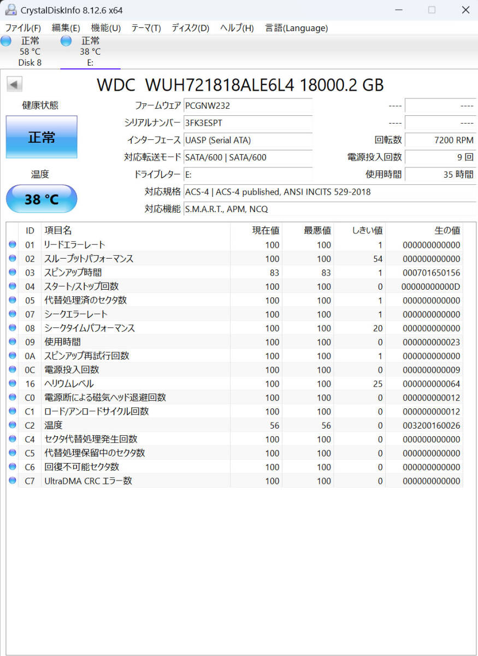Click the blue 正常 health status button
Screen dimensions: 478x656
(41, 137)
